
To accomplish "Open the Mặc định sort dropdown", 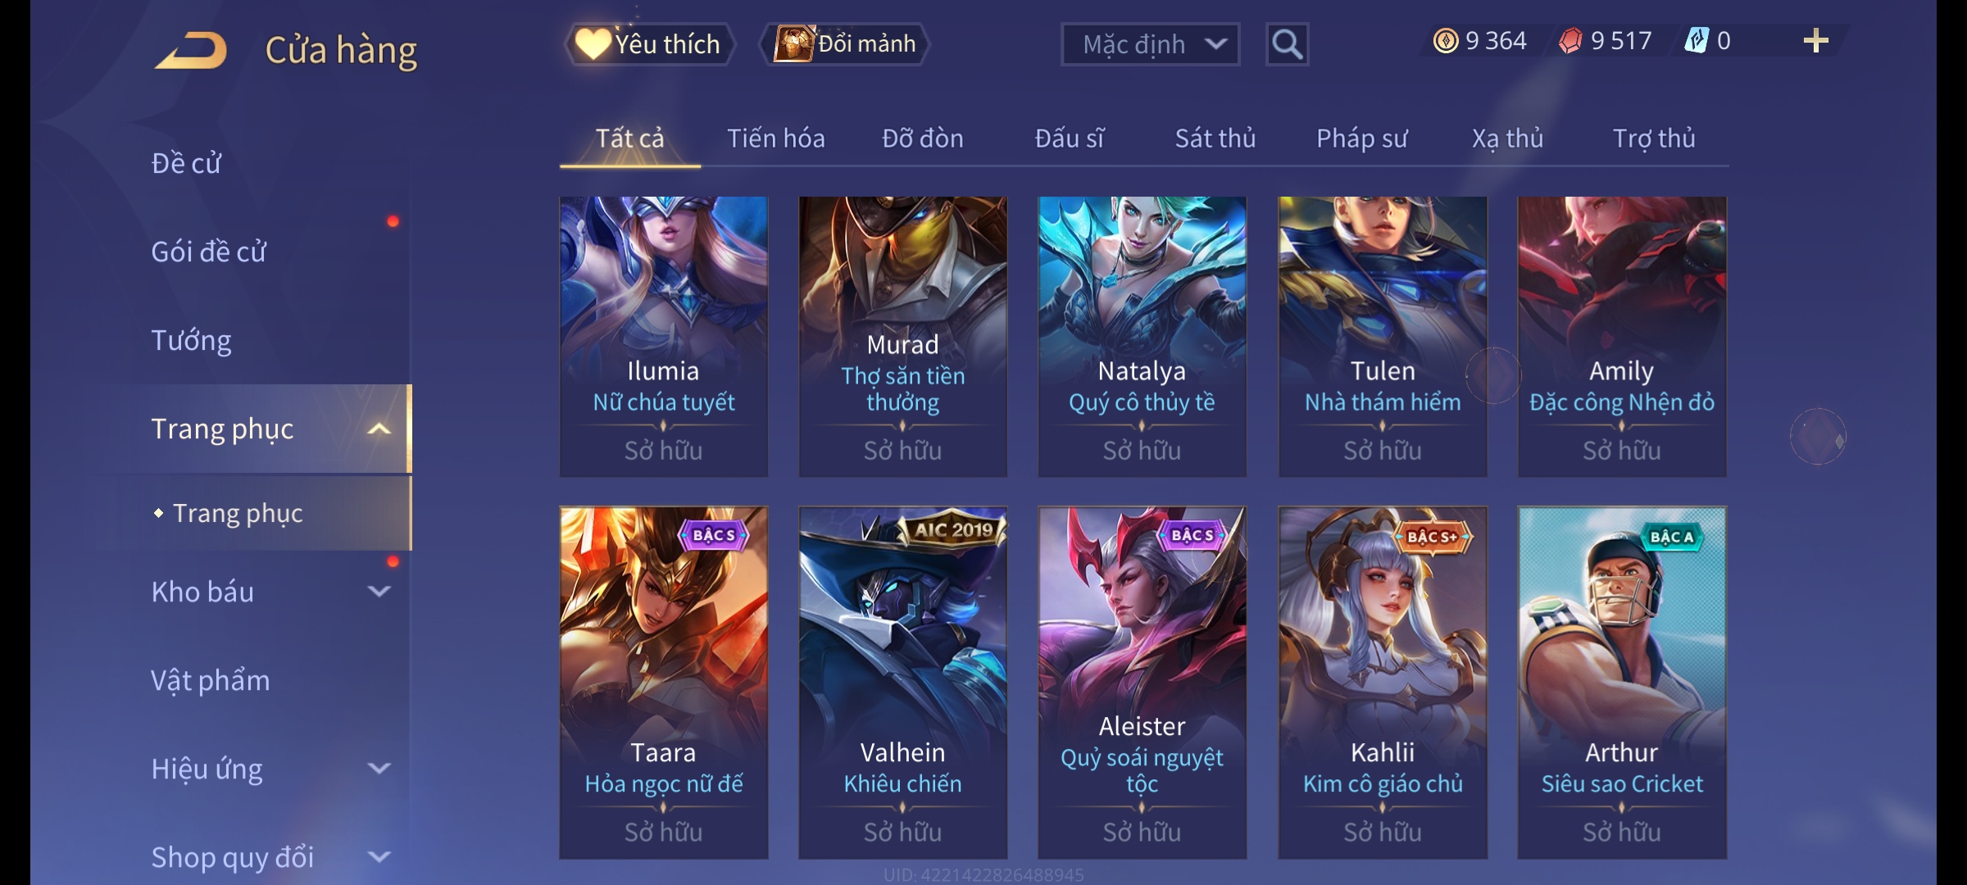I will point(1150,44).
